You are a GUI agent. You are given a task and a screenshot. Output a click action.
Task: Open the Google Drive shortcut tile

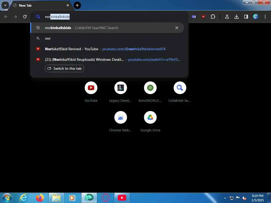click(150, 122)
